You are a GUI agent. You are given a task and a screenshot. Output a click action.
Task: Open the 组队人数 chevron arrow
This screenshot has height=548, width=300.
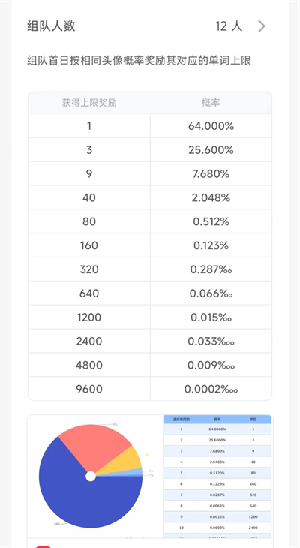tap(262, 26)
